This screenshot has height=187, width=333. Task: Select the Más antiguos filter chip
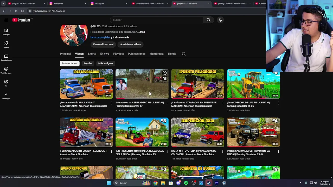(x=106, y=63)
